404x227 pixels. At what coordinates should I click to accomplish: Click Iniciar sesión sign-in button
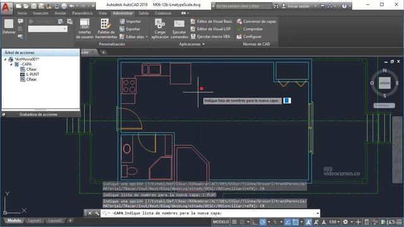point(295,6)
